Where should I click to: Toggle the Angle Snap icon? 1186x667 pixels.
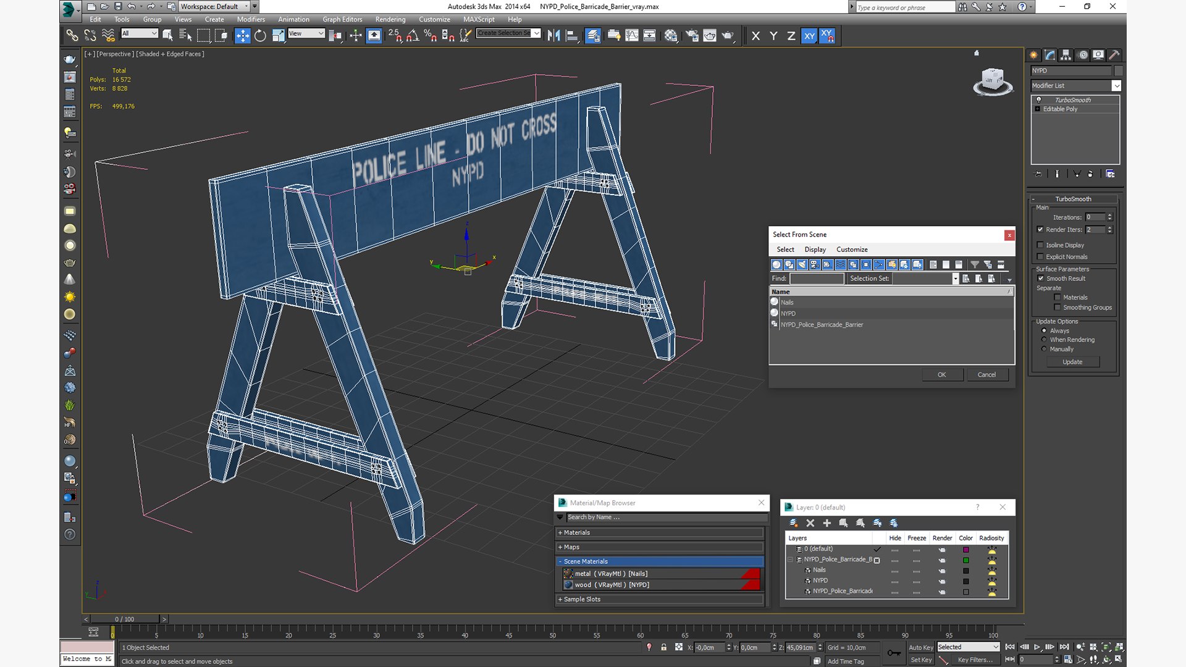click(413, 36)
